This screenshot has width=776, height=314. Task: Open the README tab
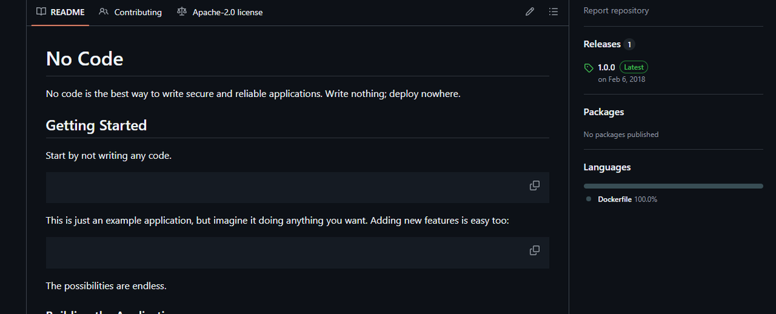(x=60, y=12)
